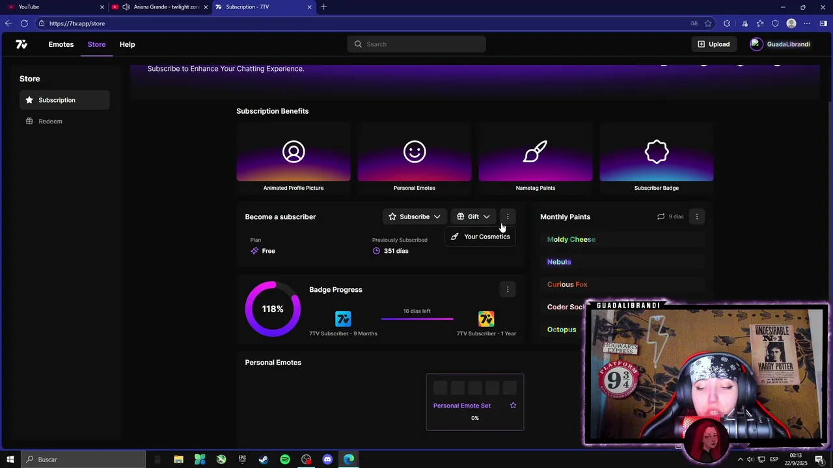Open Spotify from taskbar
Image resolution: width=833 pixels, height=468 pixels.
tap(285, 460)
